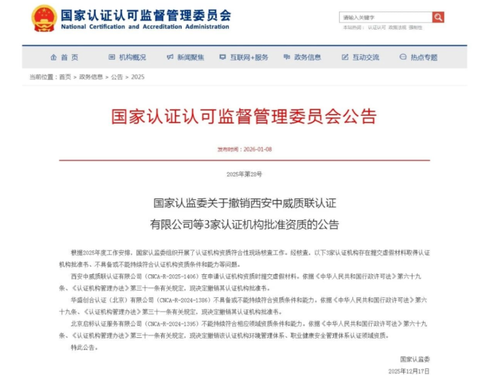This screenshot has width=484, height=391.
Task: Click the edit icon beside 互动交流
Action: (345, 57)
